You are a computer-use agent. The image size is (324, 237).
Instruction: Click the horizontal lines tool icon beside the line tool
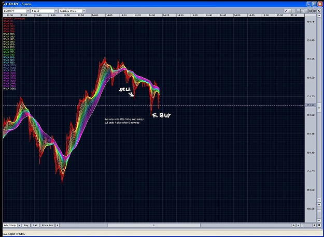[x=290, y=11]
